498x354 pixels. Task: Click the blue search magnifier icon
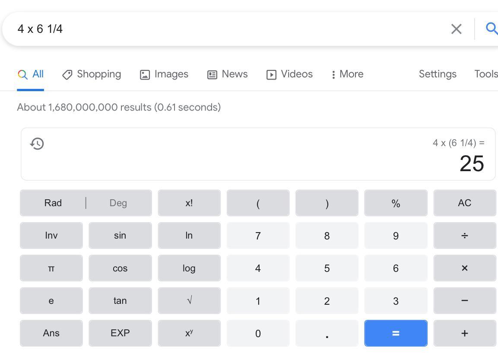(x=492, y=29)
